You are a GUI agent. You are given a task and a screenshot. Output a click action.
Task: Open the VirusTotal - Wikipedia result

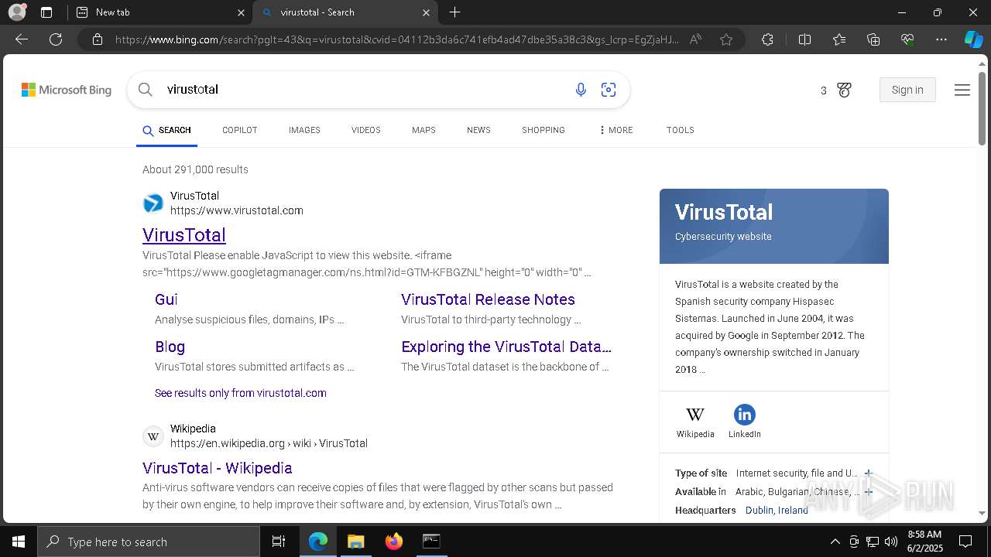click(218, 468)
